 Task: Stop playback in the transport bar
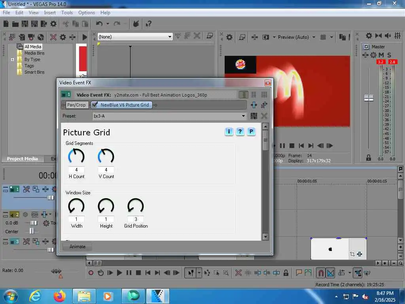[138, 273]
